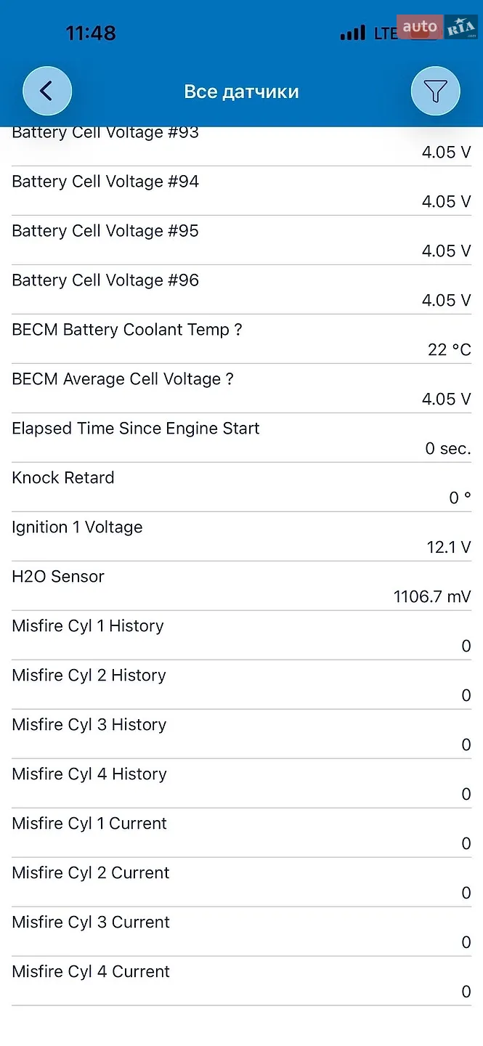Open the sensor filter funnel icon

pos(436,92)
